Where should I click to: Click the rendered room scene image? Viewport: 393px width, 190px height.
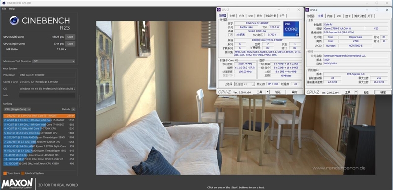(x=236, y=97)
